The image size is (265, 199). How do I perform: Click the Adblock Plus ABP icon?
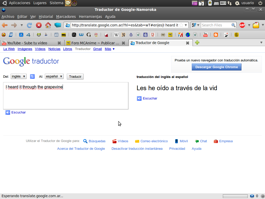coord(242,25)
